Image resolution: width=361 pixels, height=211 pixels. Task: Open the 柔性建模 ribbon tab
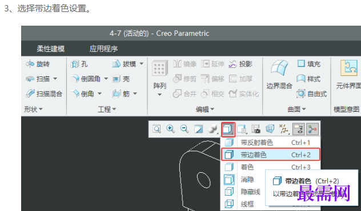coord(51,48)
